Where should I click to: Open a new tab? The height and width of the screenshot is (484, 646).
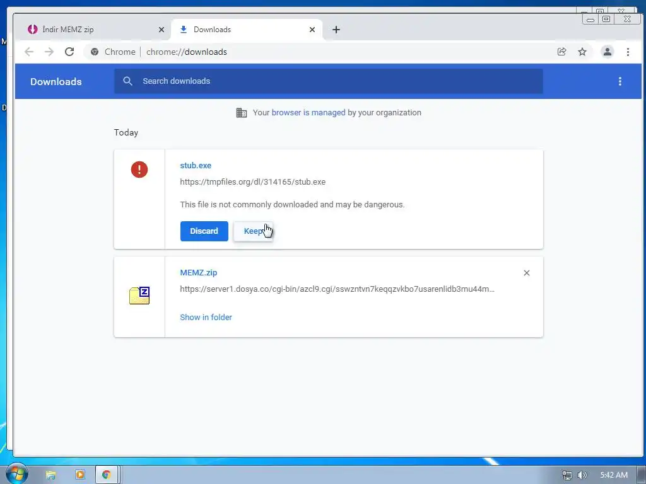pos(336,30)
